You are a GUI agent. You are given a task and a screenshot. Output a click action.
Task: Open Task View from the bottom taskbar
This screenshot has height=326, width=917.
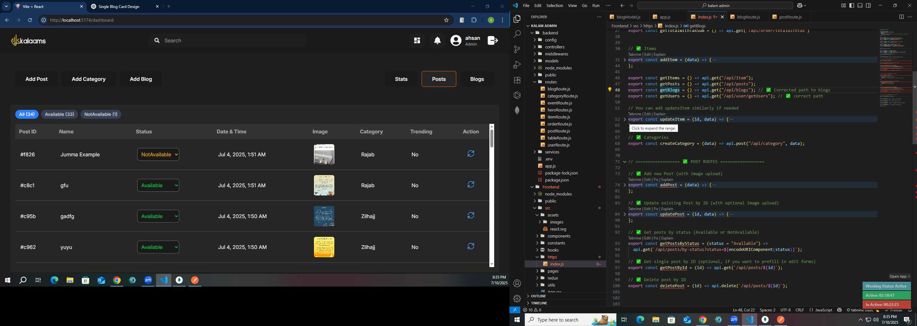[624, 320]
